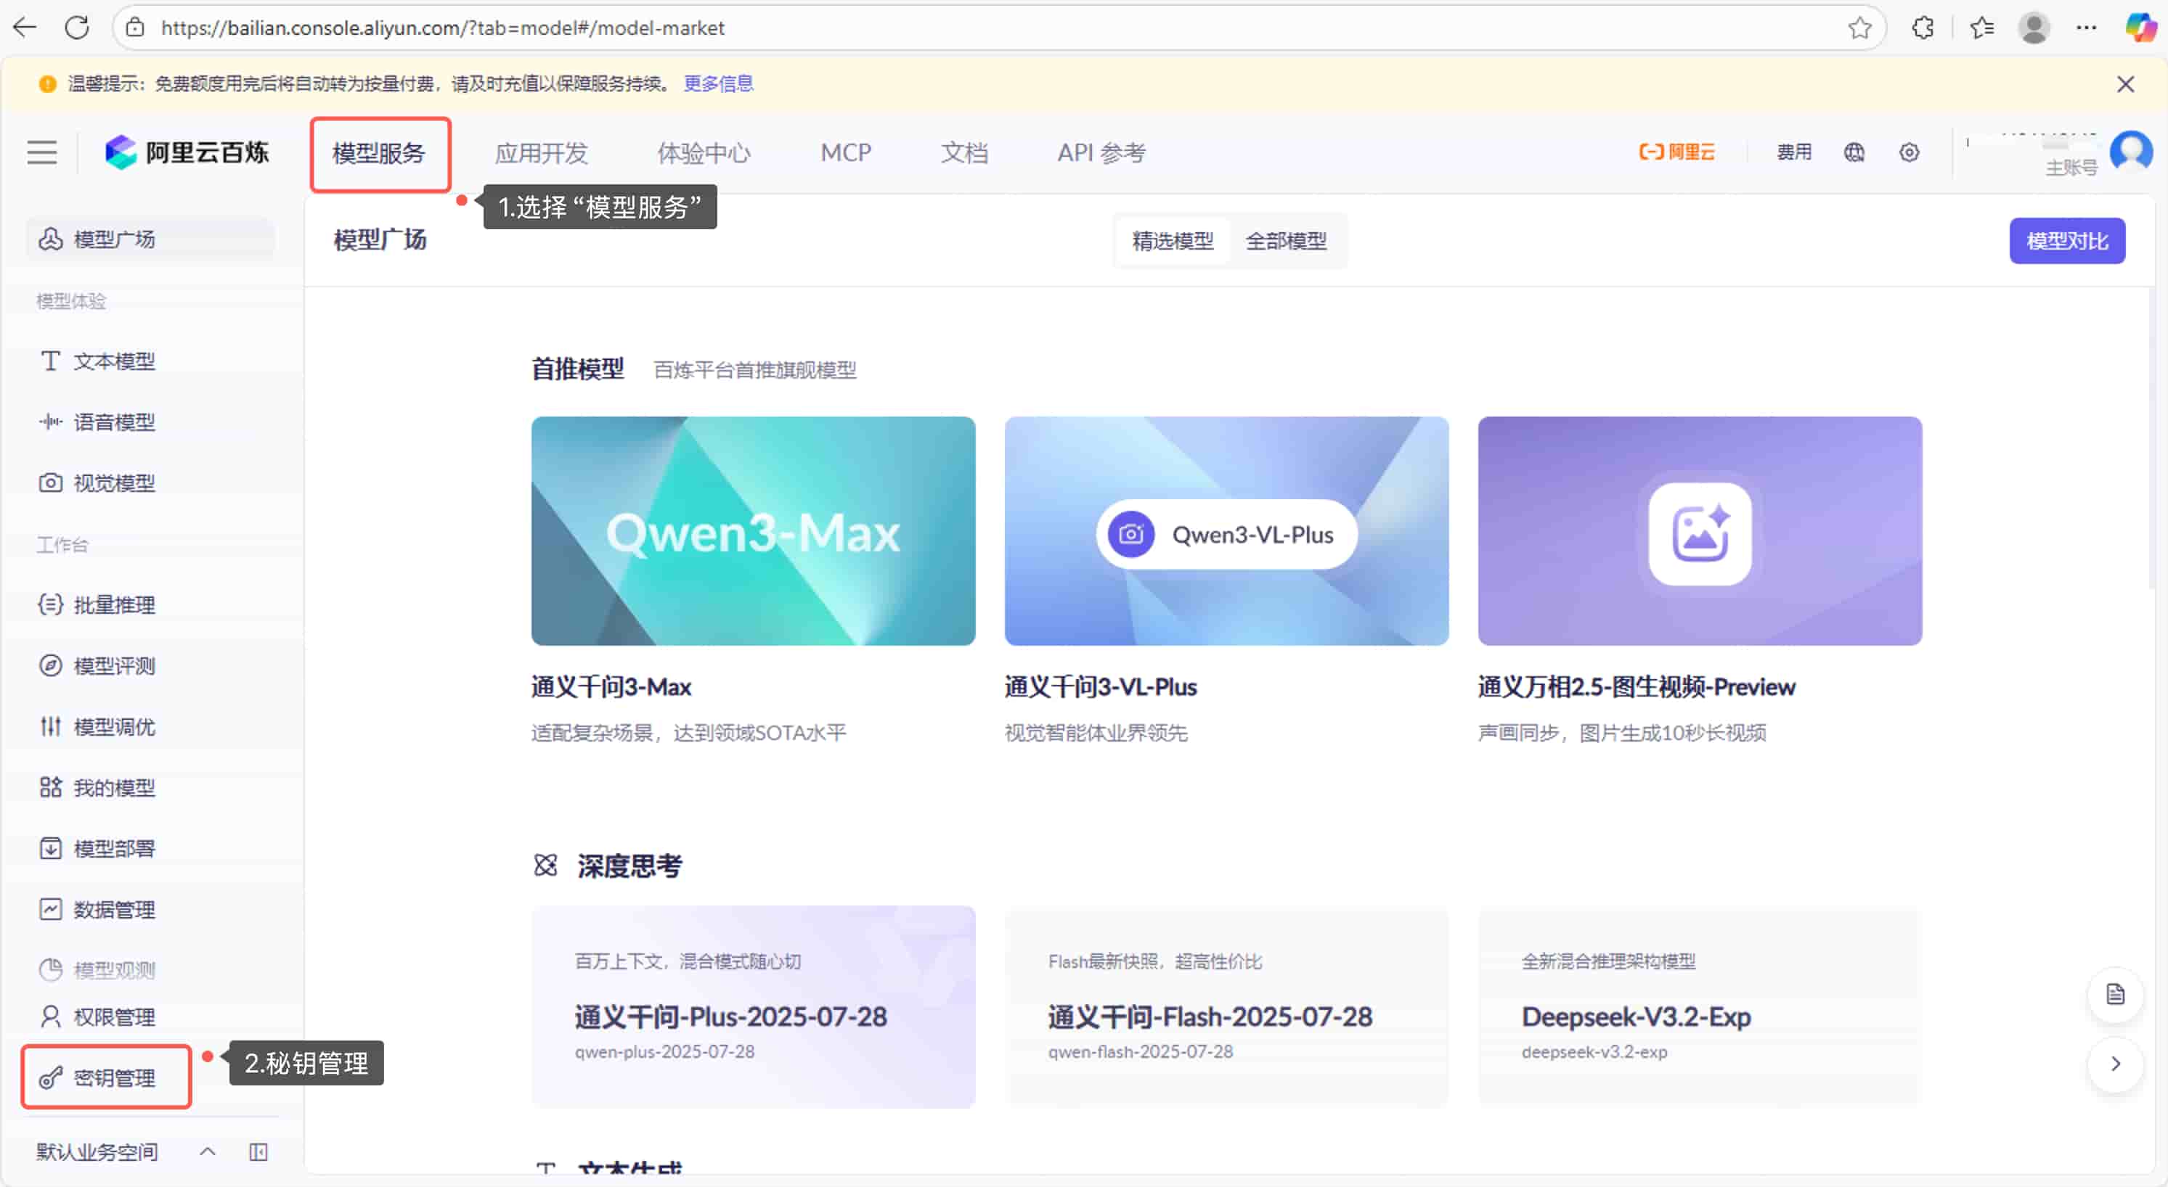Collapse the left sidebar with hamburger icon
The image size is (2168, 1187).
click(41, 152)
